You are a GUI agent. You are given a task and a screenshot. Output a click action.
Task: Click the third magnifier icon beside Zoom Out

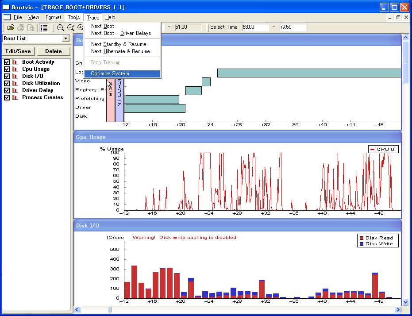click(81, 27)
